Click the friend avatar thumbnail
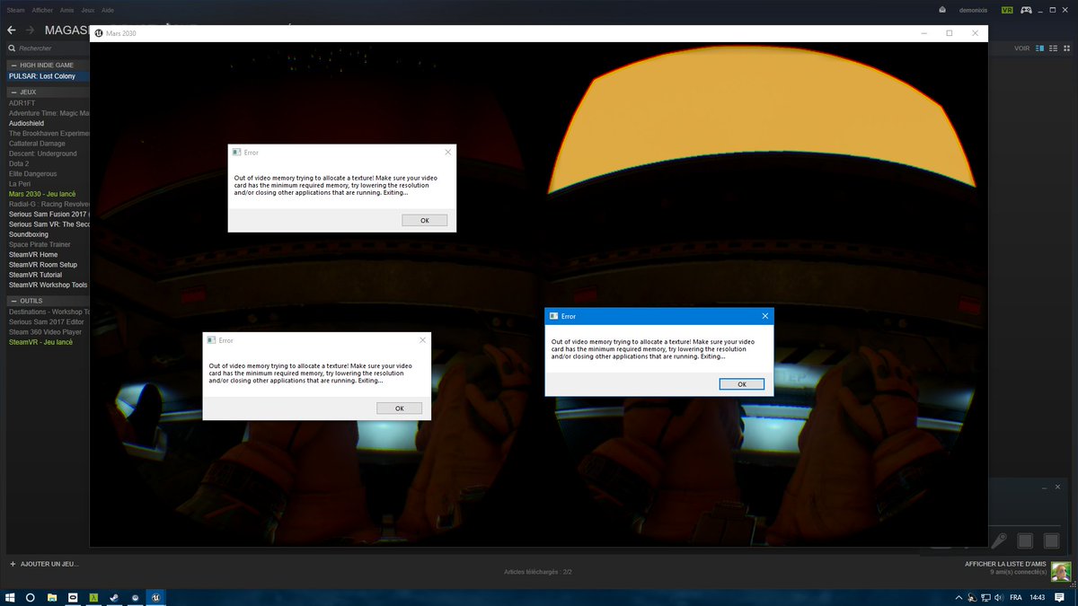This screenshot has height=606, width=1078. coord(1061,572)
